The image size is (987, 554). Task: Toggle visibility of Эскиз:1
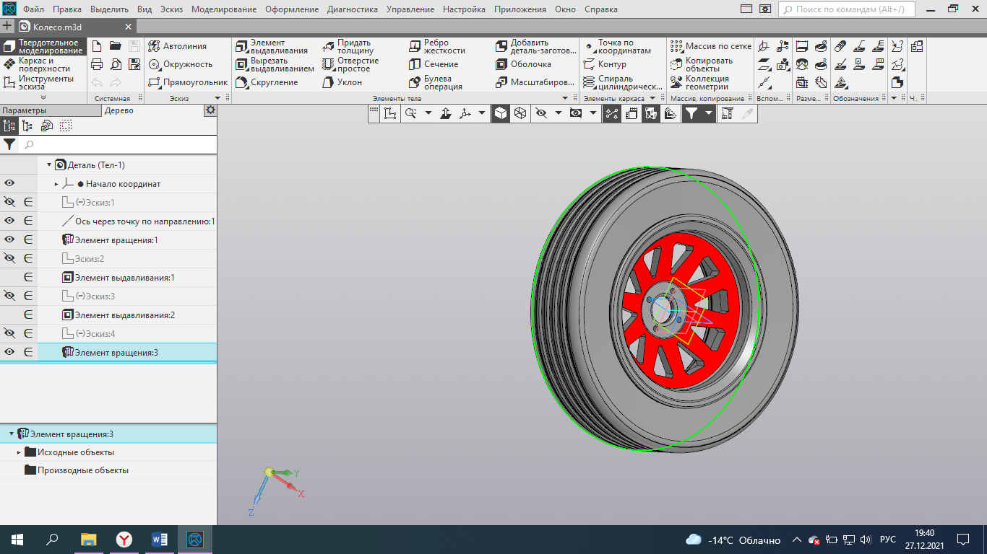pyautogui.click(x=10, y=203)
